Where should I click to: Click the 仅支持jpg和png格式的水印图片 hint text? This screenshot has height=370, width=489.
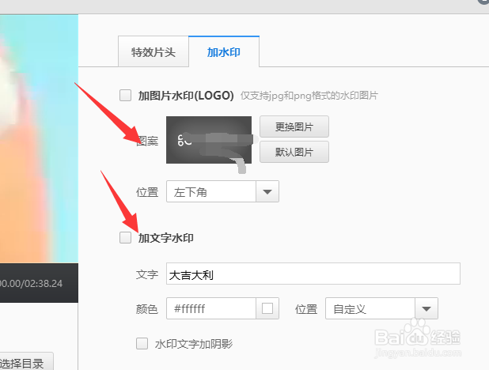309,96
